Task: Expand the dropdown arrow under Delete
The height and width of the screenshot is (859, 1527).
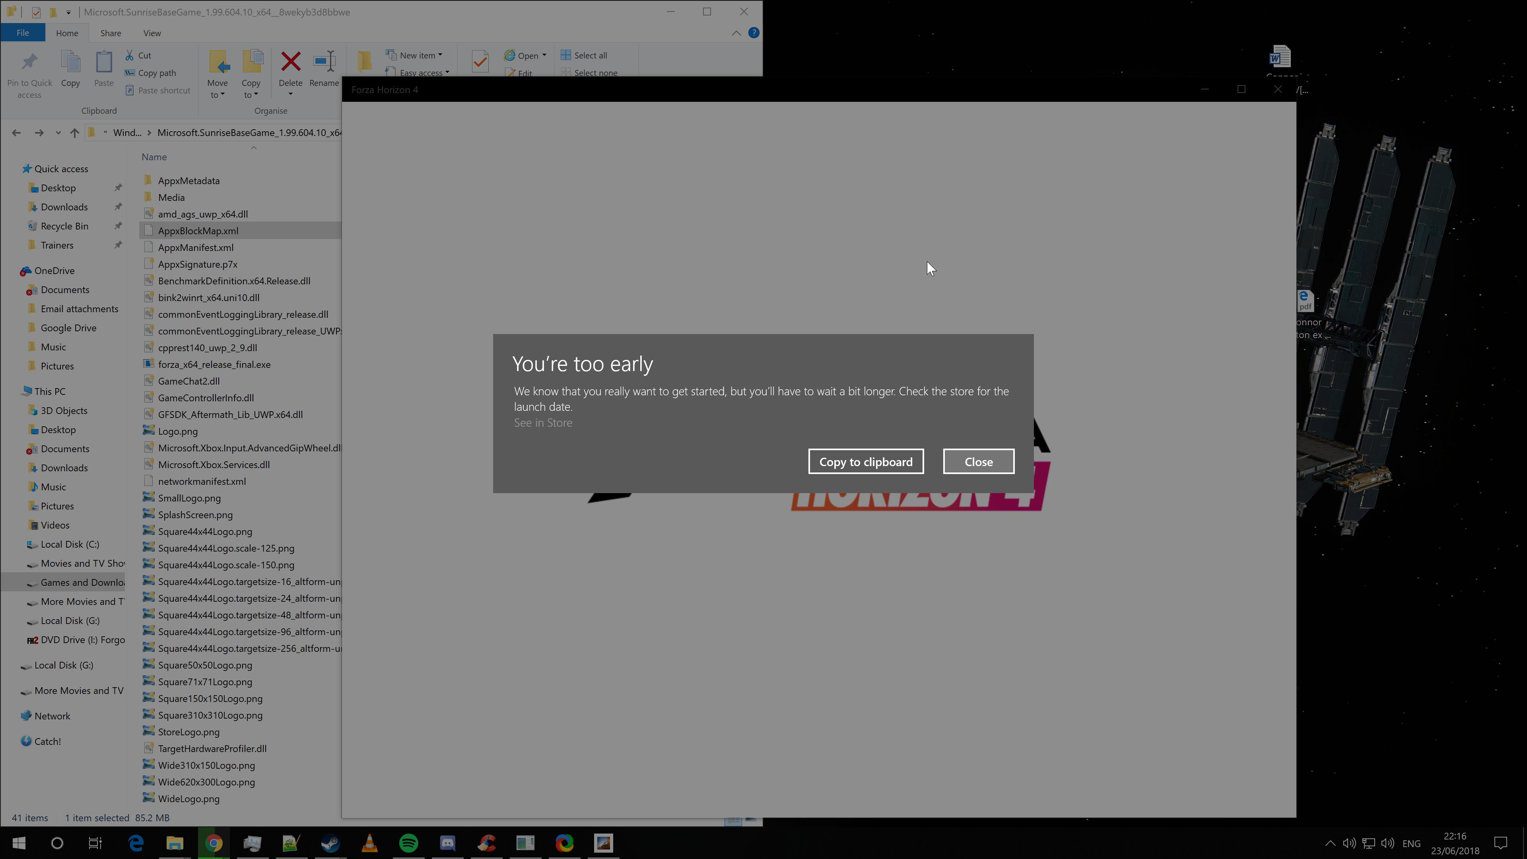Action: [x=290, y=94]
